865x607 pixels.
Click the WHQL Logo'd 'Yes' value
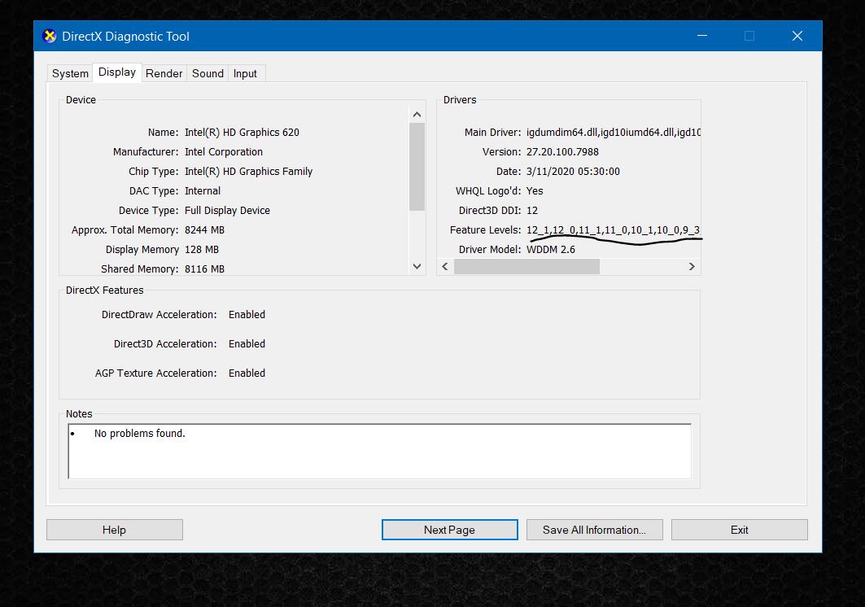click(x=535, y=191)
